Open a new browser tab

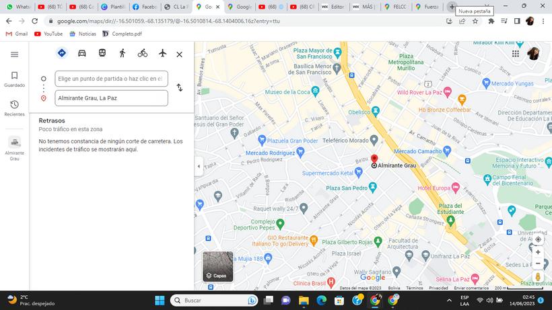pyautogui.click(x=452, y=7)
